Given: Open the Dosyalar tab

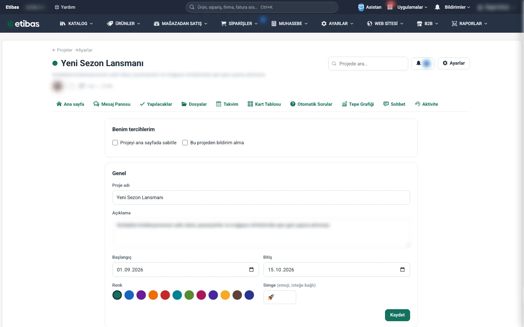Looking at the screenshot, I should point(194,104).
